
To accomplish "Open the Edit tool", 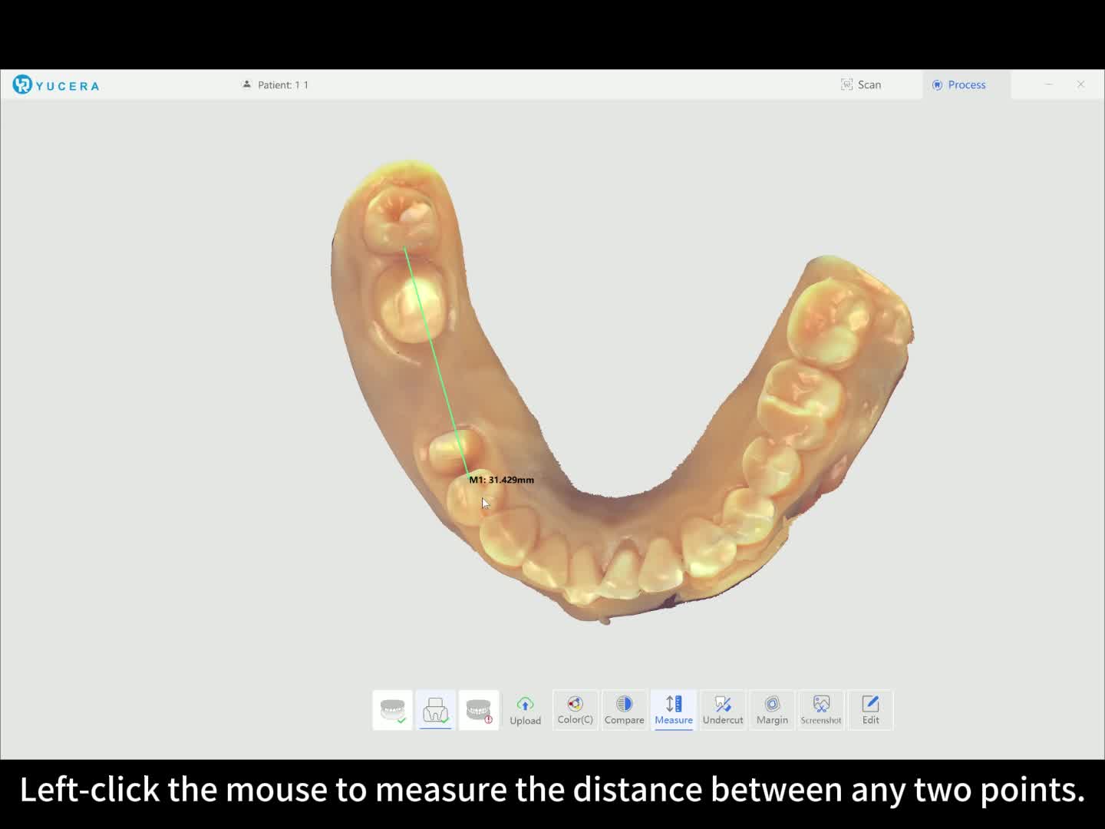I will click(870, 710).
